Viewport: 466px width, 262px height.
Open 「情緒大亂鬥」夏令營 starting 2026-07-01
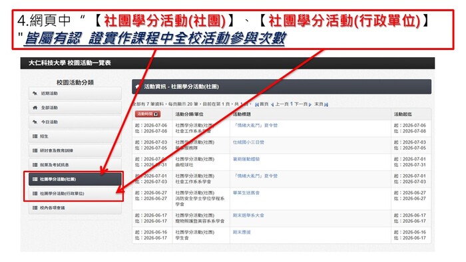255,176
